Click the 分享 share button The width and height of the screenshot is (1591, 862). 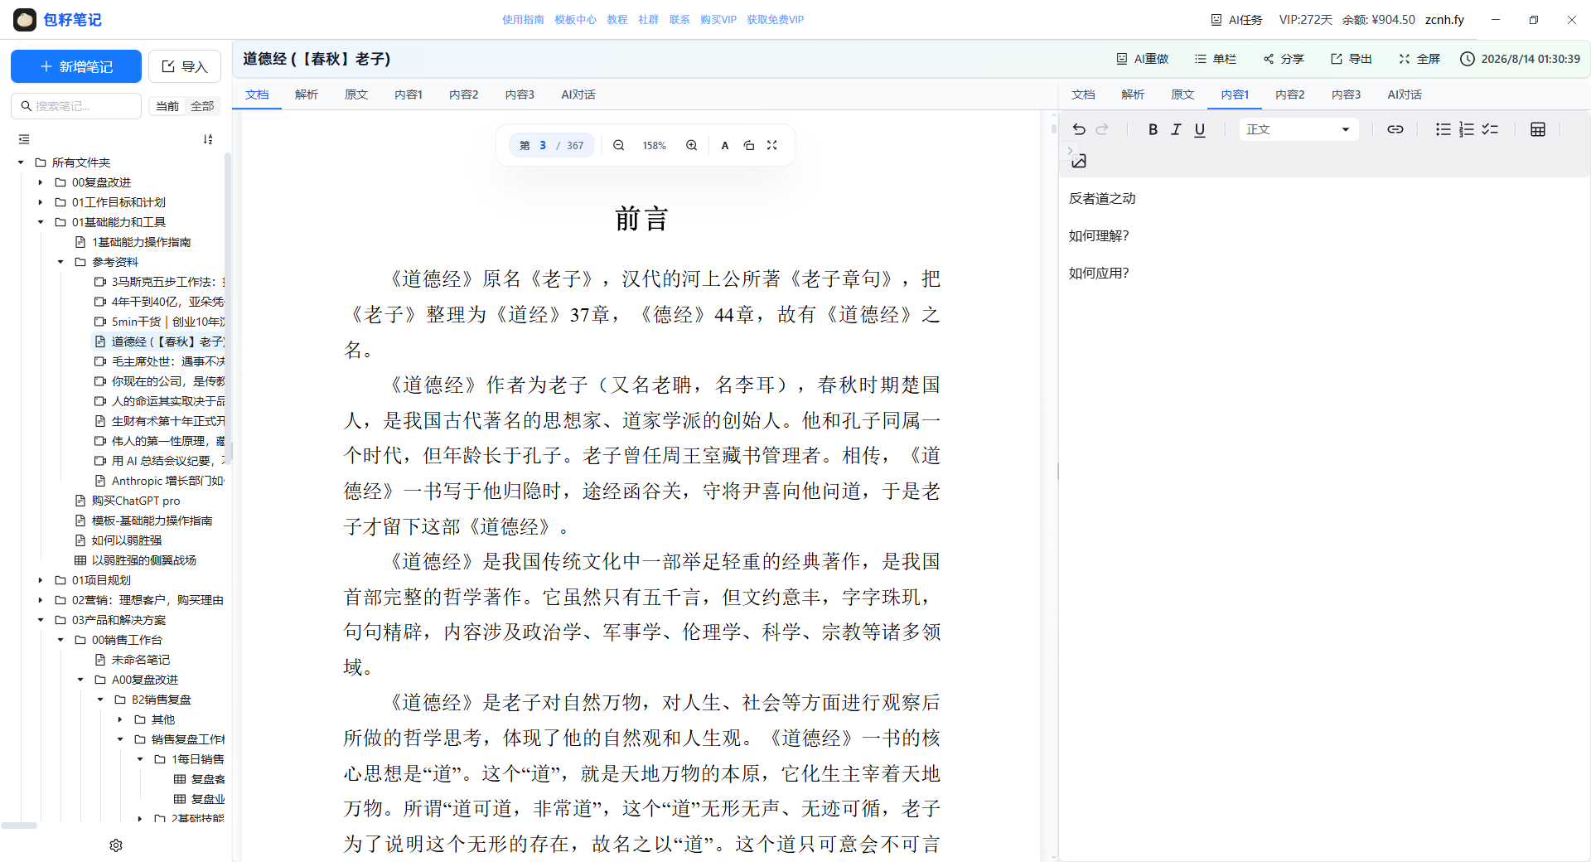(x=1284, y=59)
